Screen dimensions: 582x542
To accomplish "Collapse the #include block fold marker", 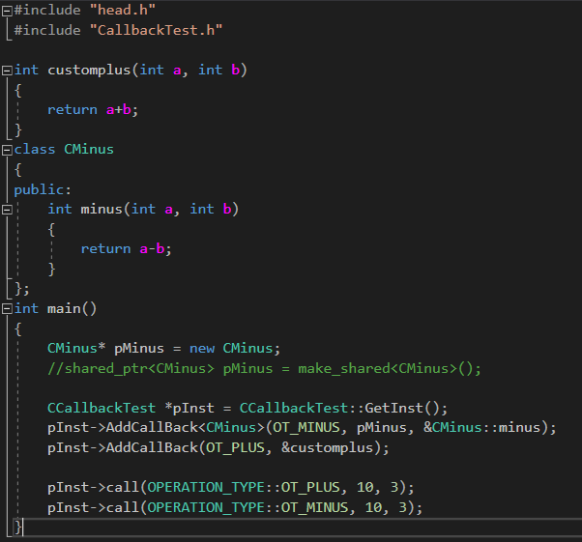I will point(7,12).
